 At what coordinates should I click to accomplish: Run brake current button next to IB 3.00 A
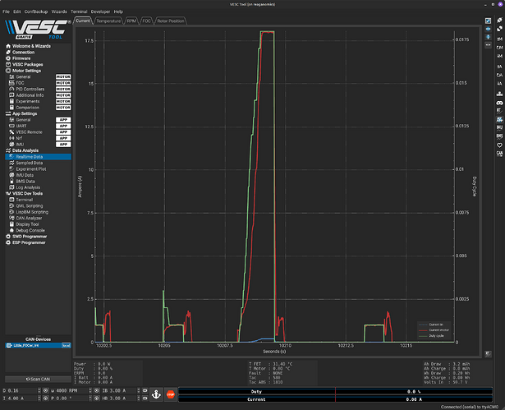pyautogui.click(x=145, y=390)
